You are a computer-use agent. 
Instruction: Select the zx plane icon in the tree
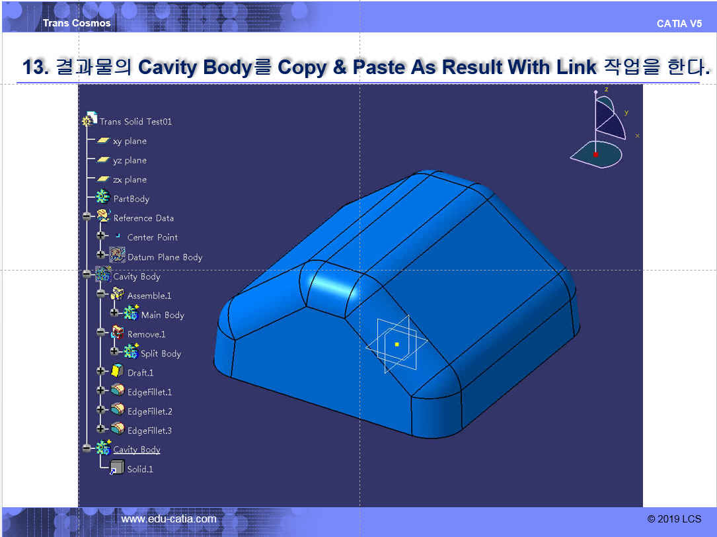pyautogui.click(x=103, y=179)
